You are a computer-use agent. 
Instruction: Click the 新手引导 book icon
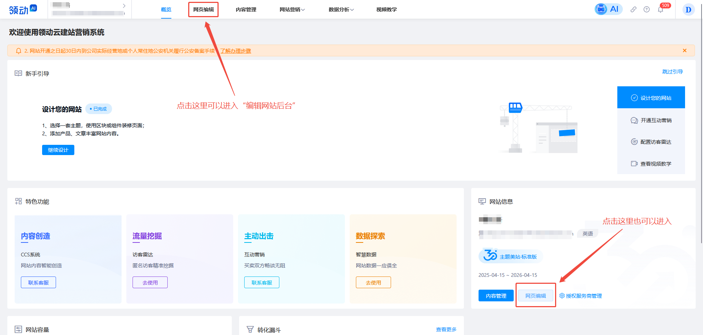[18, 73]
